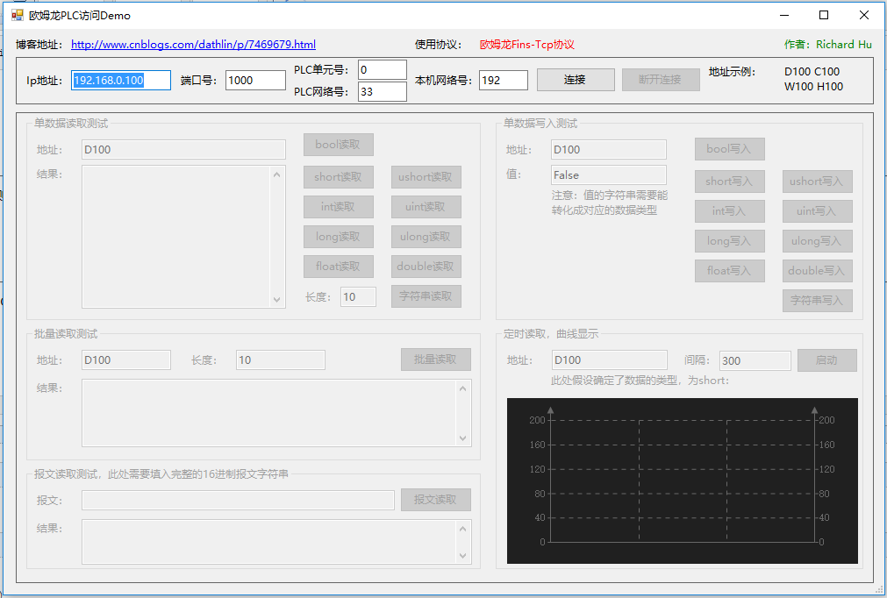This screenshot has height=598, width=887.
Task: Click the short读取 button
Action: click(x=339, y=177)
